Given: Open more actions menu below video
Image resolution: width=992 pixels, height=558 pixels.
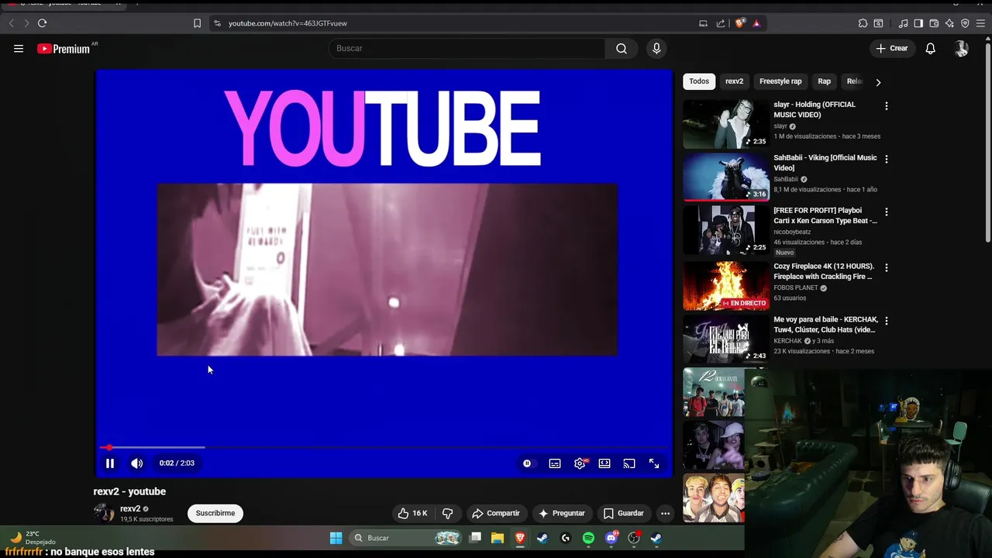Looking at the screenshot, I should click(665, 513).
